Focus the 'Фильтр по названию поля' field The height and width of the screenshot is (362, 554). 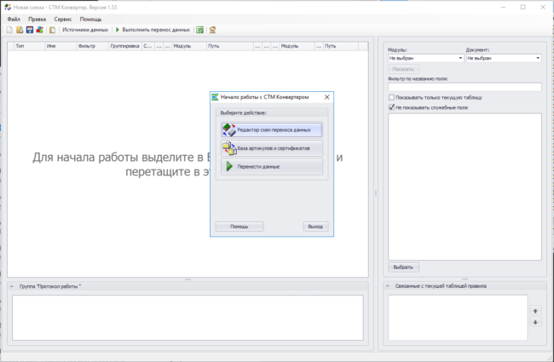point(465,87)
